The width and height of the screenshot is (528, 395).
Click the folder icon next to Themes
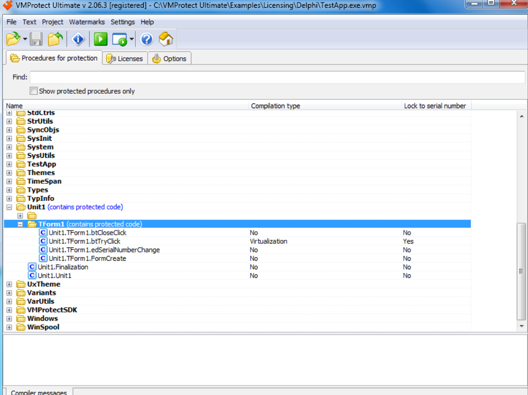pyautogui.click(x=21, y=173)
